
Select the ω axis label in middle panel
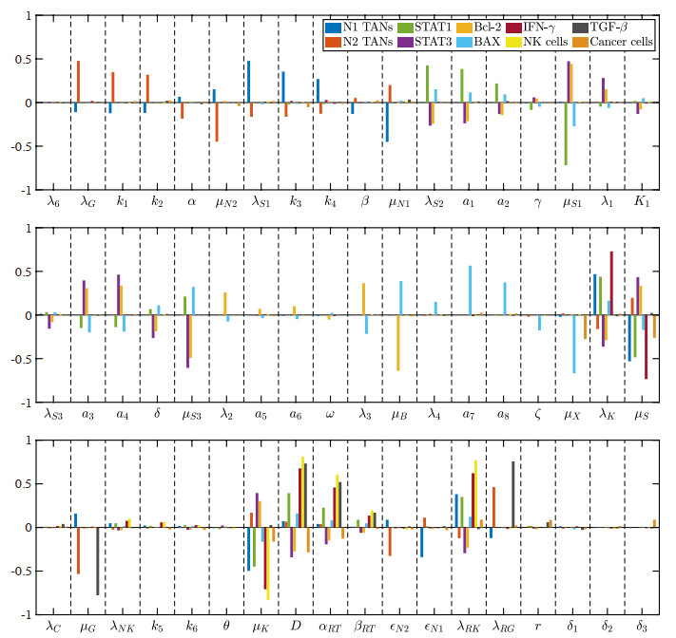click(330, 414)
